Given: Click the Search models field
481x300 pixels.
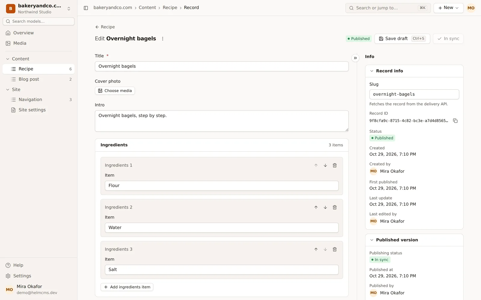Looking at the screenshot, I should (38, 21).
